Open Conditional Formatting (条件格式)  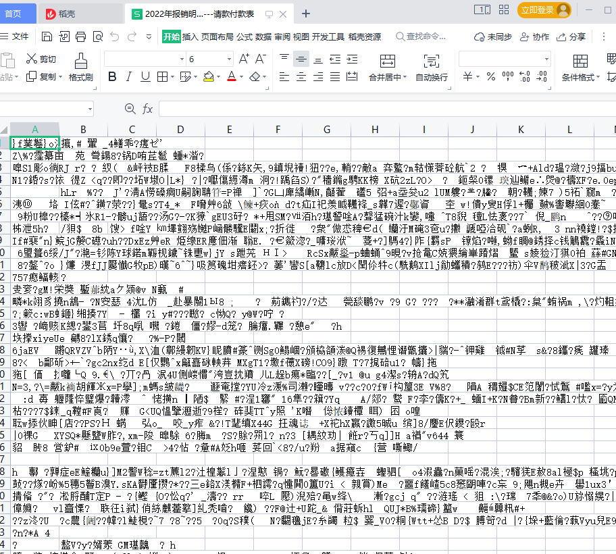[580, 68]
